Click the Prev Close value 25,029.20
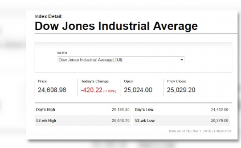This screenshot has height=148, width=241. [x=181, y=90]
